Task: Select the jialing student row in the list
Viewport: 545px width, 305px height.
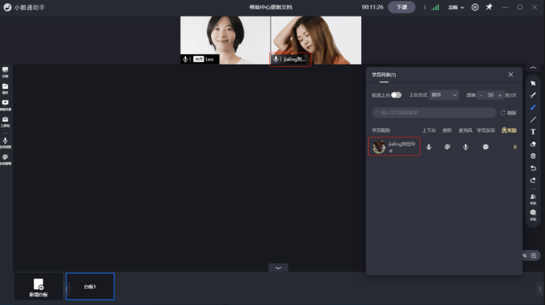Action: (394, 146)
